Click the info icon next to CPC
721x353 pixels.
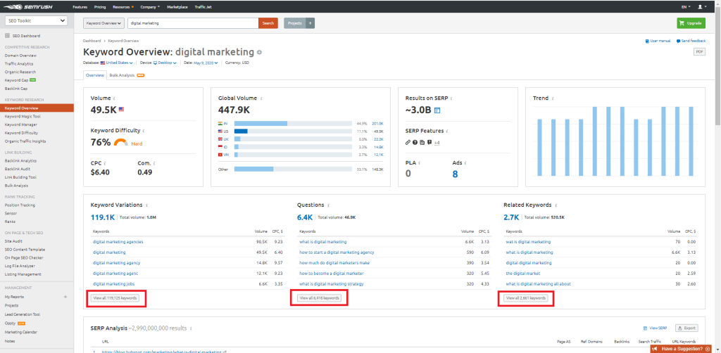tap(104, 163)
